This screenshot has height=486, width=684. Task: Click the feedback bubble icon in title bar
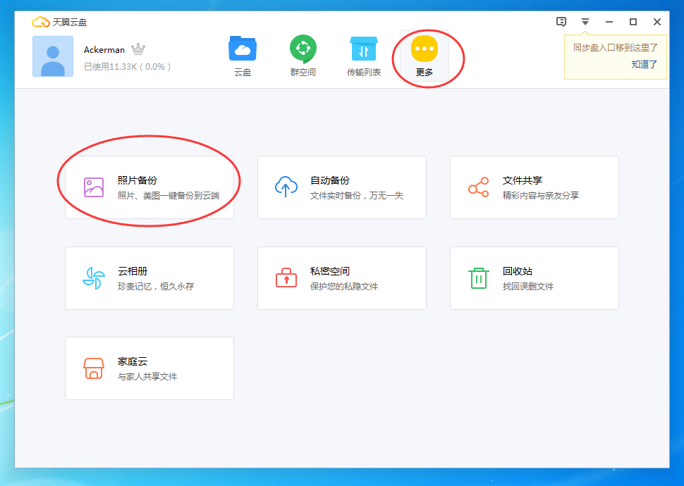click(x=561, y=22)
